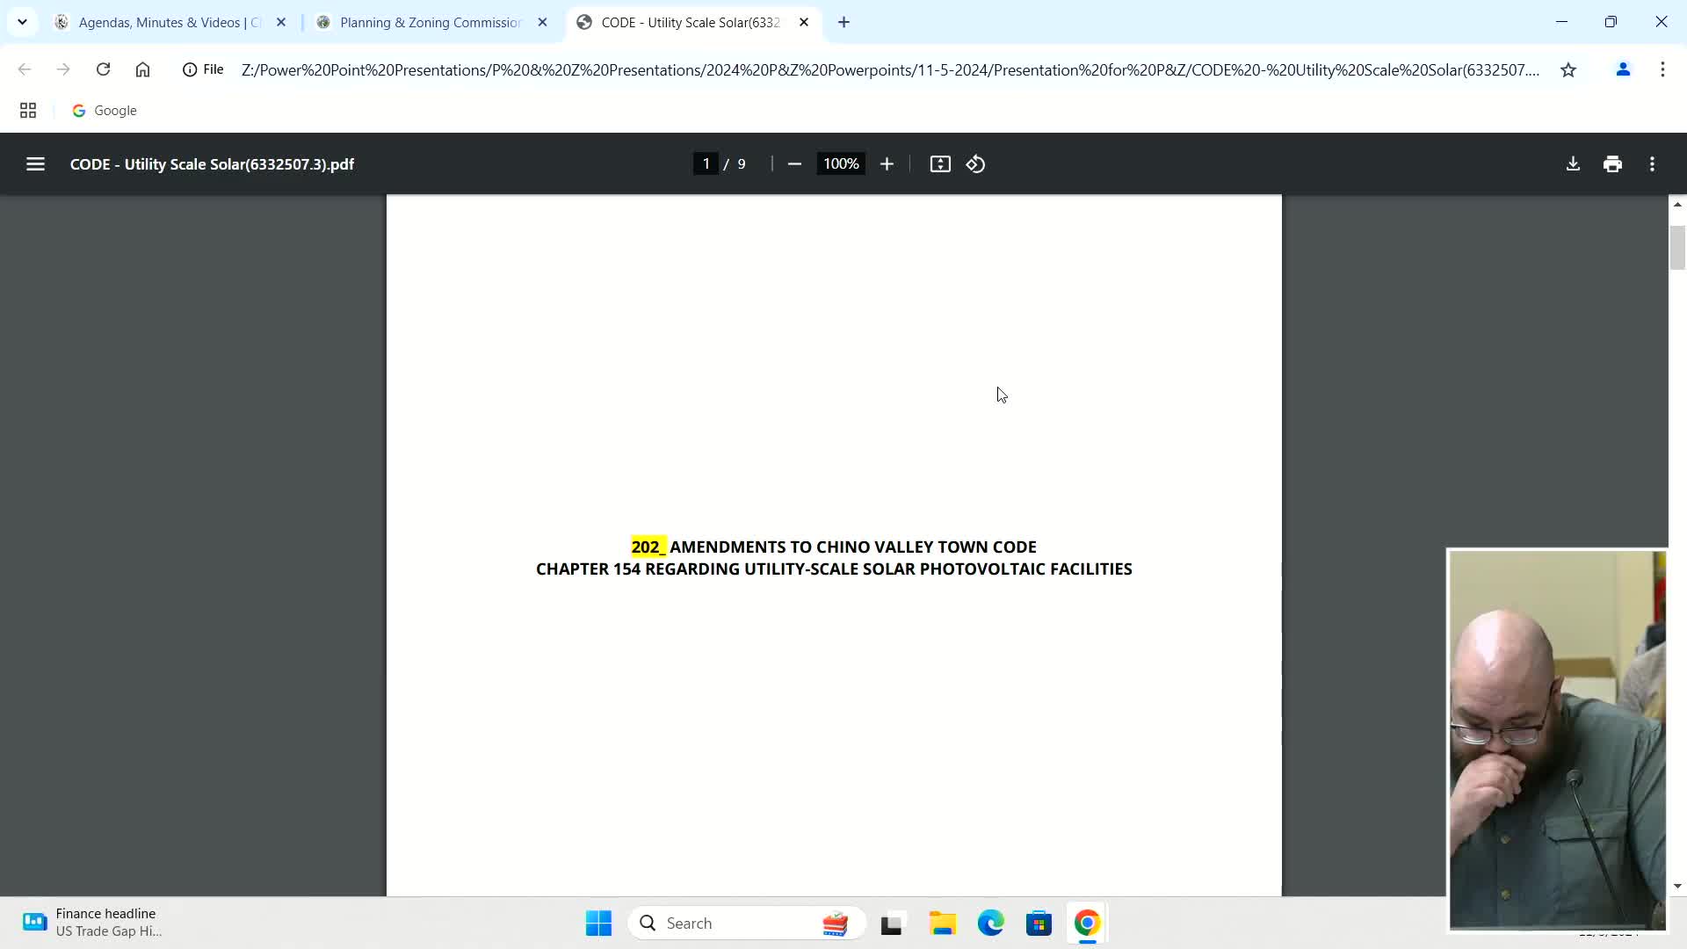Viewport: 1687px width, 949px height.
Task: Close the CODE - Utility Scale Solar tab
Action: (x=804, y=22)
